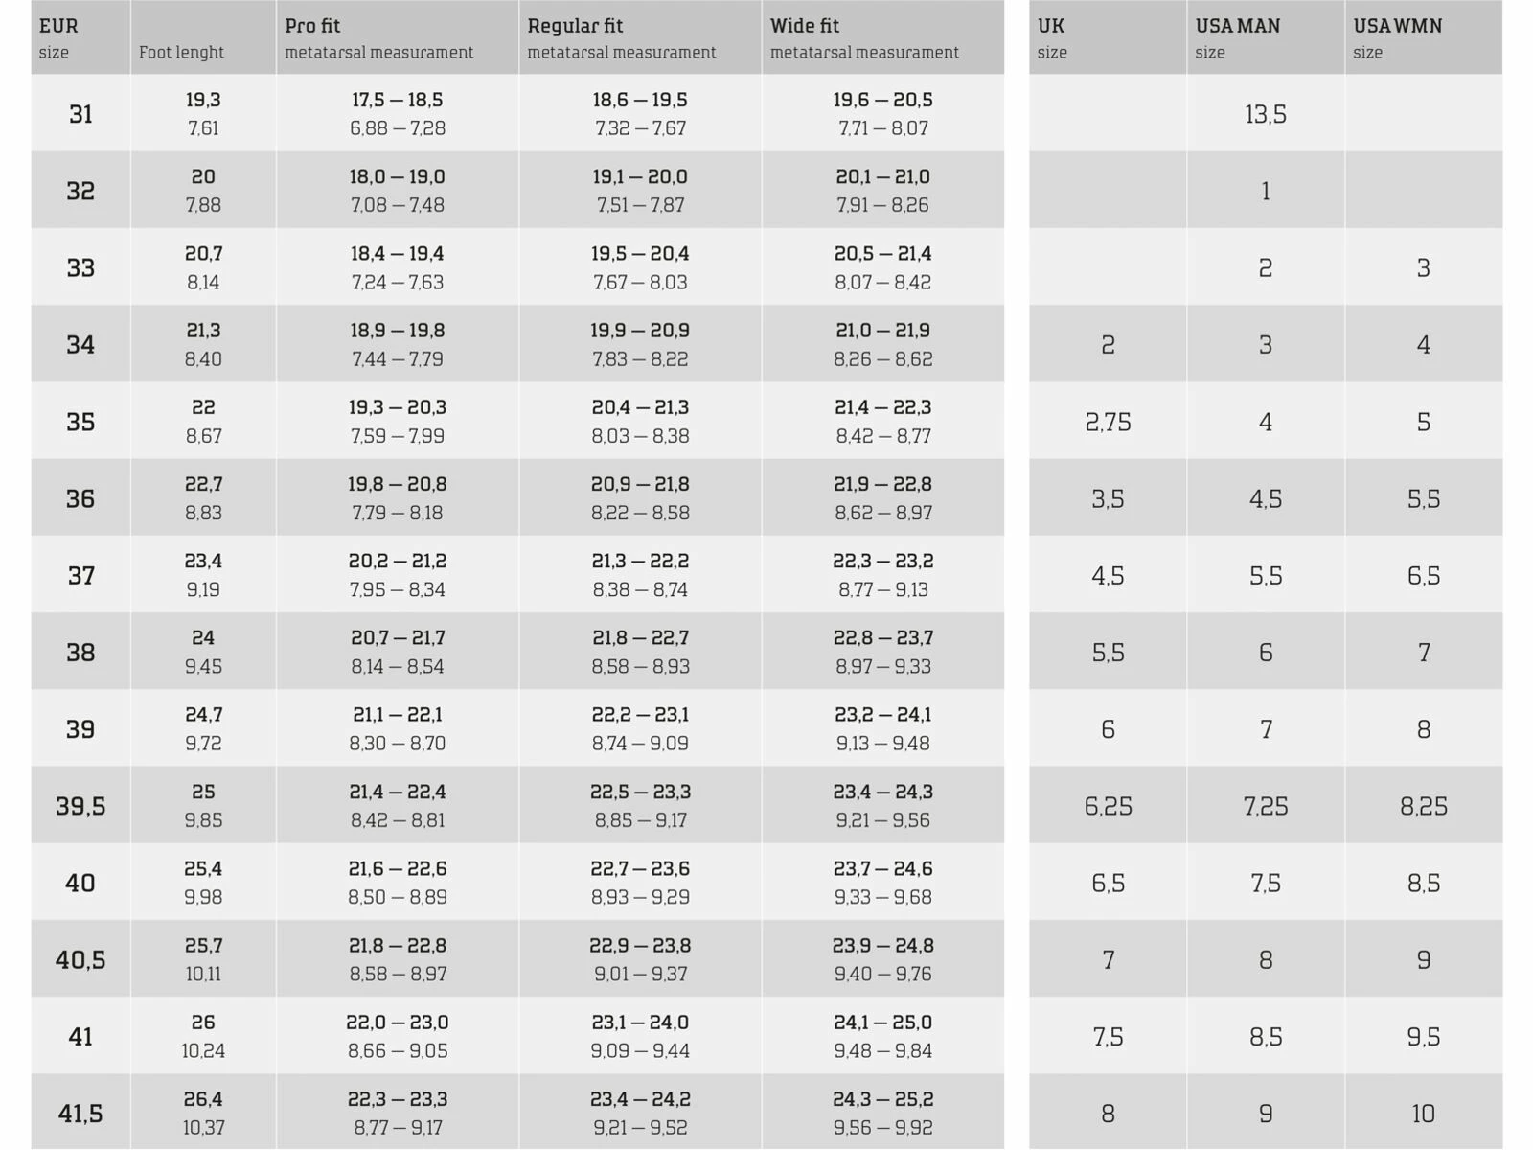The height and width of the screenshot is (1150, 1533).
Task: Click EUR size 41,5 row label
Action: (80, 1114)
